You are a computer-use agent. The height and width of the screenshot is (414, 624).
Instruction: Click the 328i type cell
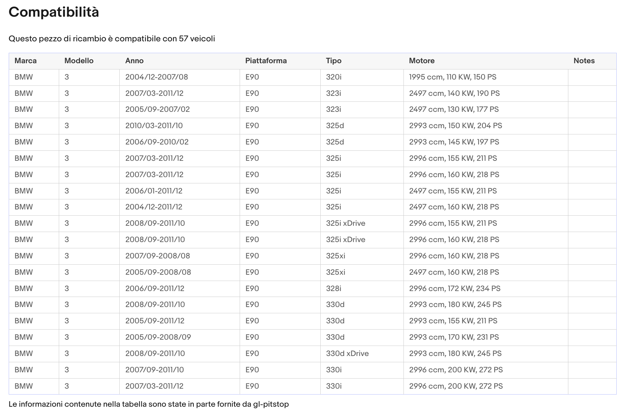[x=362, y=289]
